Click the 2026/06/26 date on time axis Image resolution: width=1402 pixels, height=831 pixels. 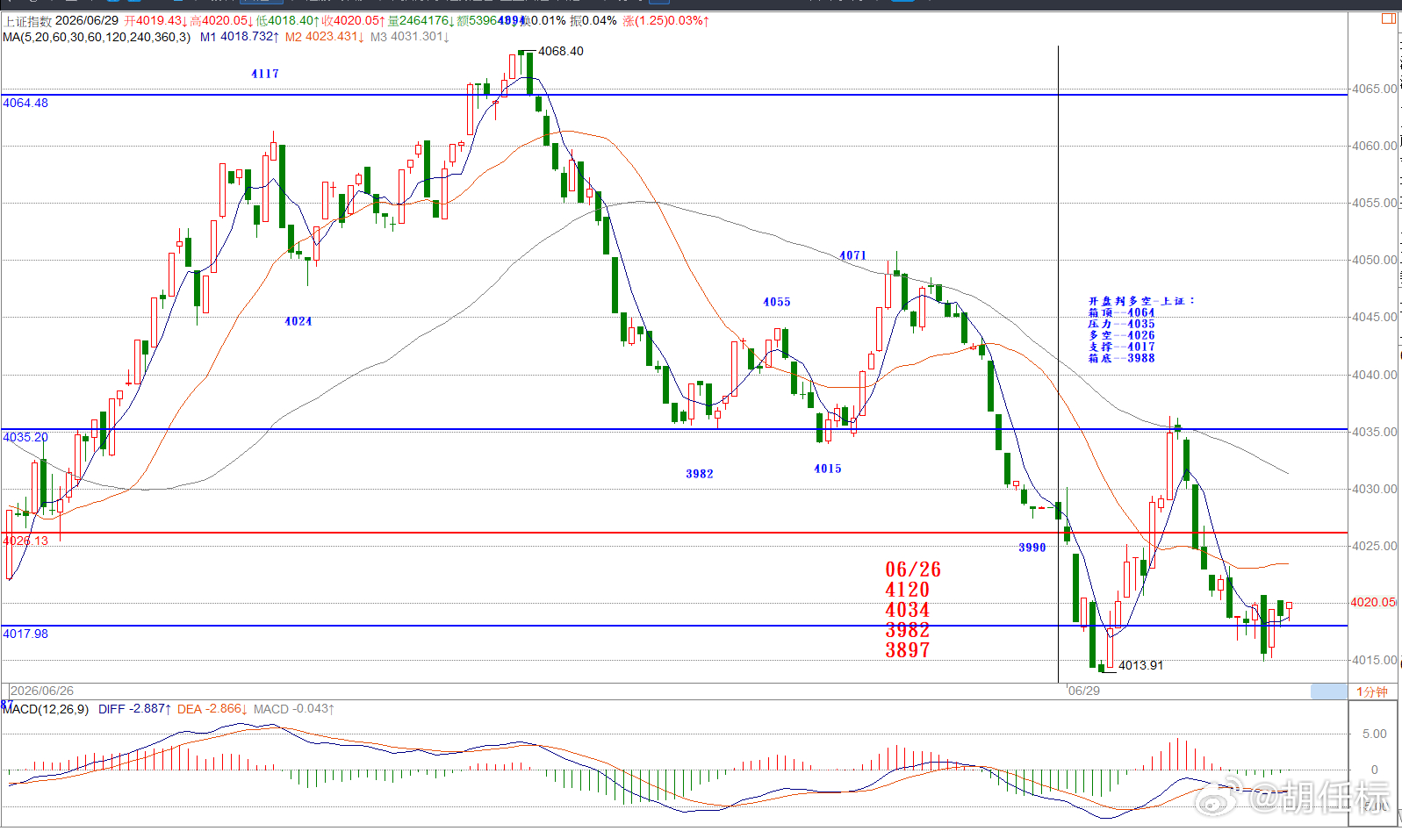pyautogui.click(x=42, y=691)
